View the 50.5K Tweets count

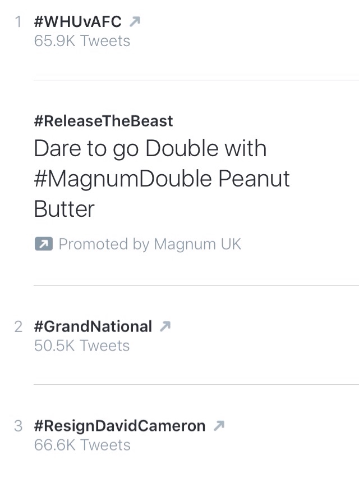[x=82, y=345]
